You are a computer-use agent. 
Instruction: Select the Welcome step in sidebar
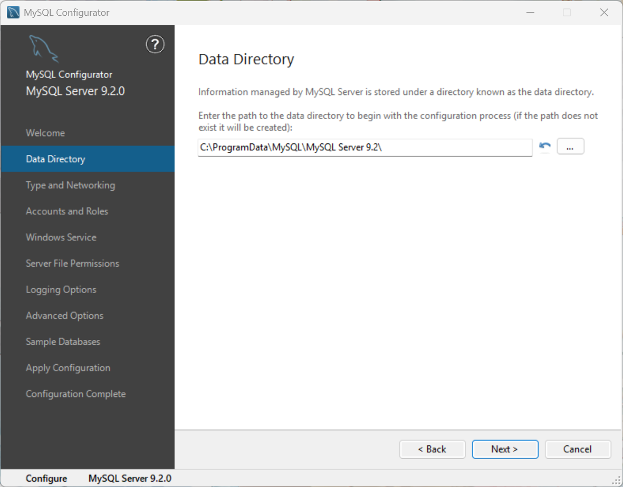coord(88,133)
